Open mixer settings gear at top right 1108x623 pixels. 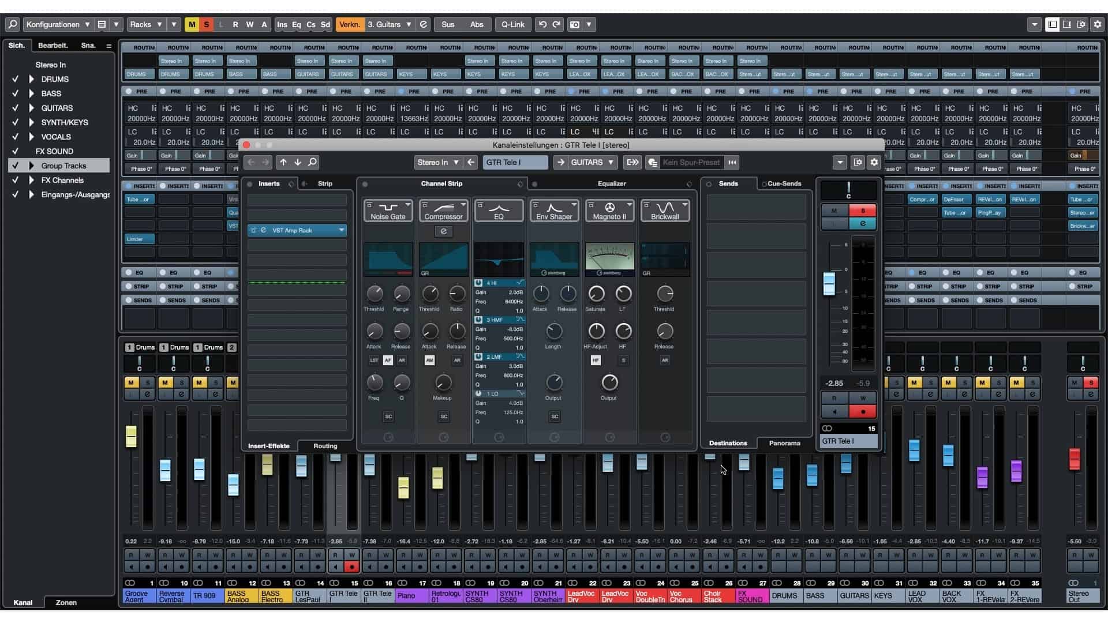(x=1097, y=24)
